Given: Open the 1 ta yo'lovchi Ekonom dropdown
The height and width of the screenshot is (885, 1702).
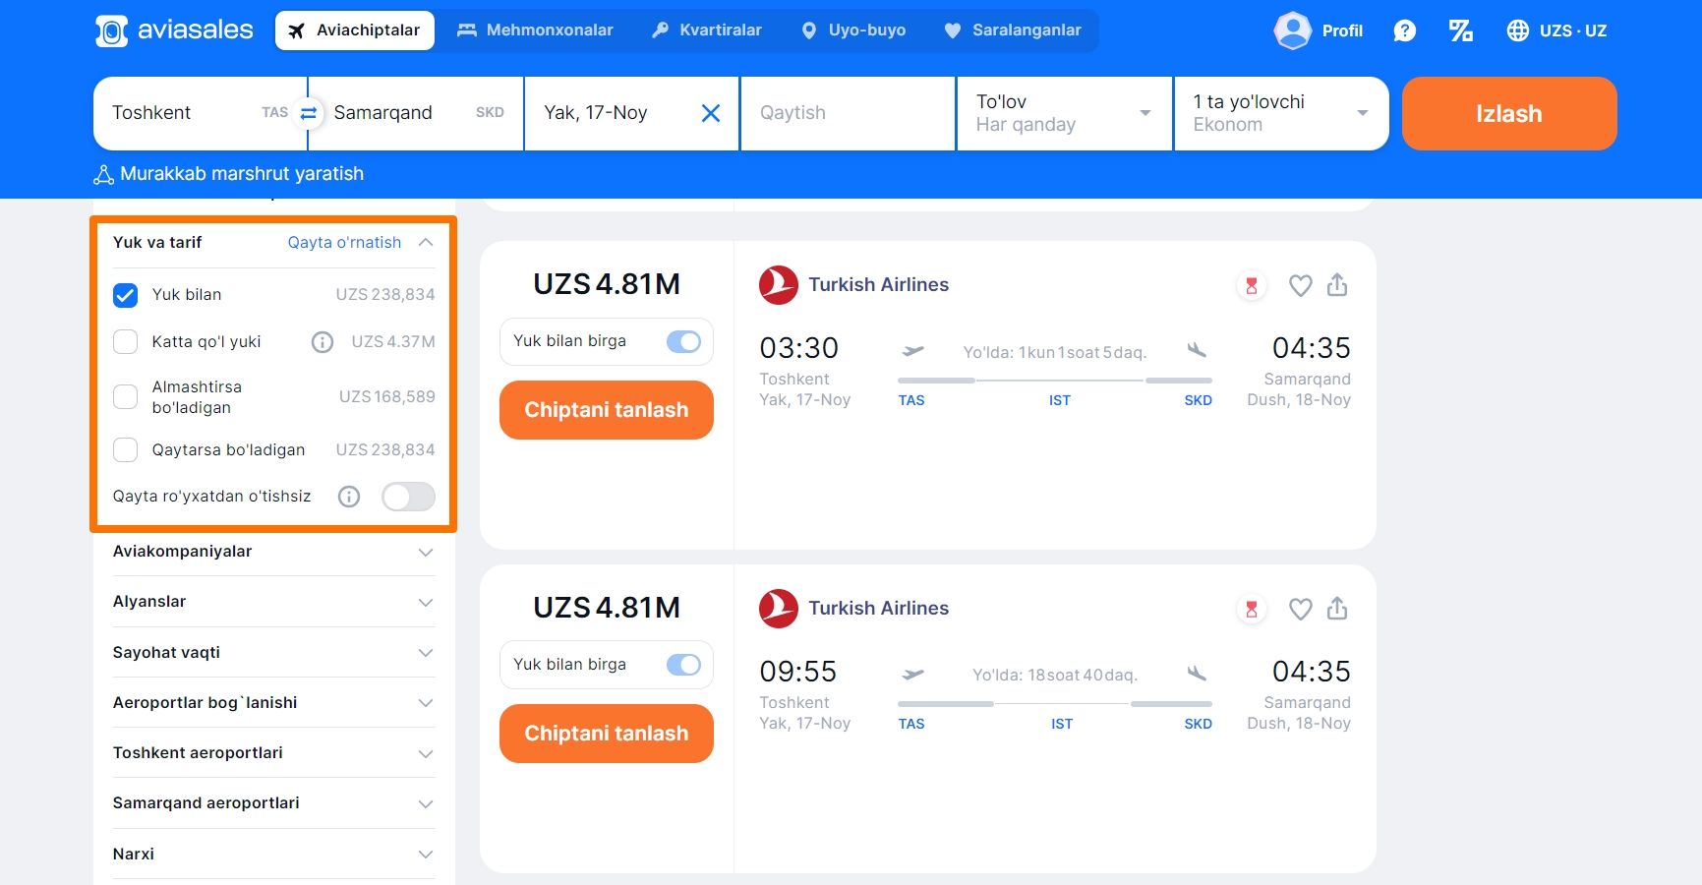Looking at the screenshot, I should point(1281,113).
